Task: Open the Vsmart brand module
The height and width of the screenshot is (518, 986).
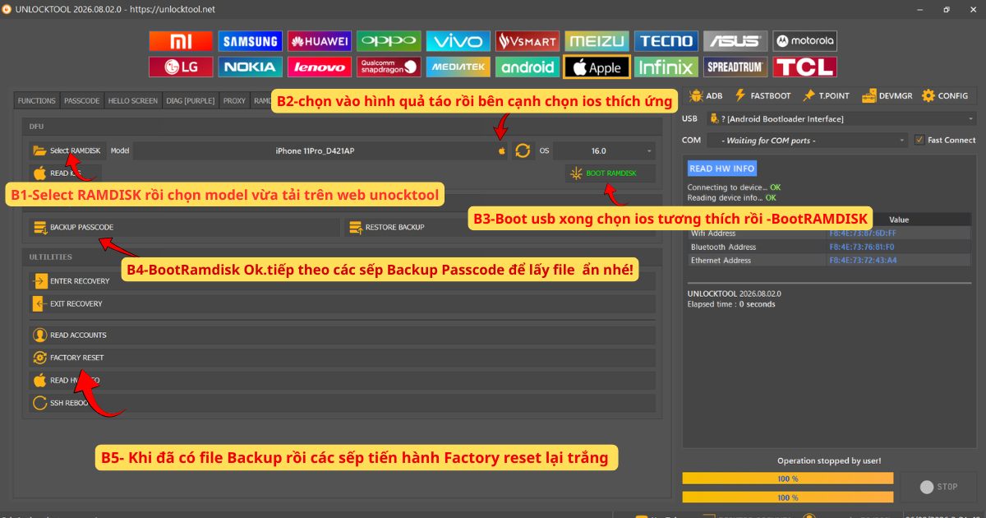Action: (x=528, y=41)
